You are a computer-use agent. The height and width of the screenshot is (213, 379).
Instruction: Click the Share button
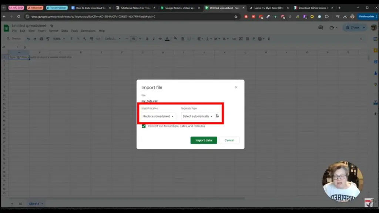point(353,27)
